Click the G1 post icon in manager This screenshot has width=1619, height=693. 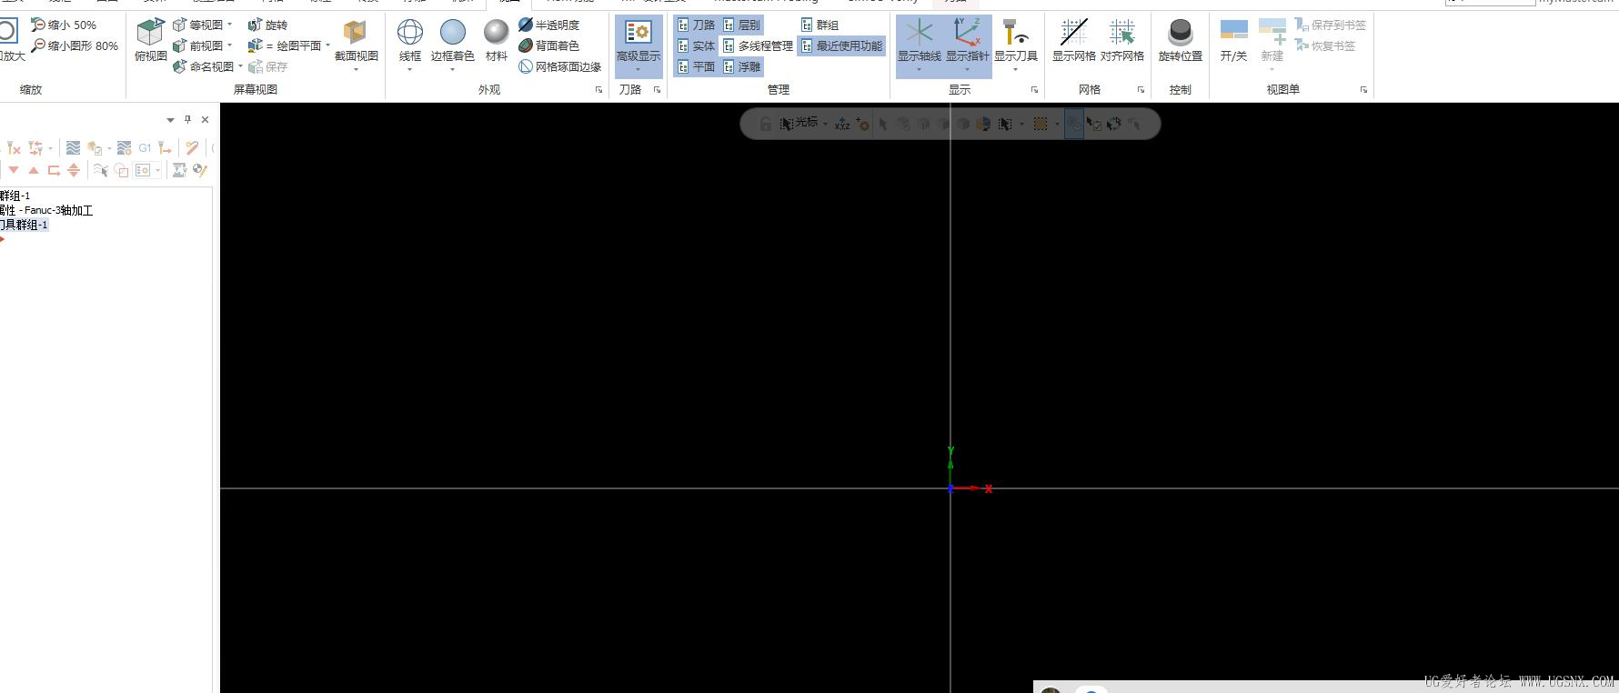point(145,147)
